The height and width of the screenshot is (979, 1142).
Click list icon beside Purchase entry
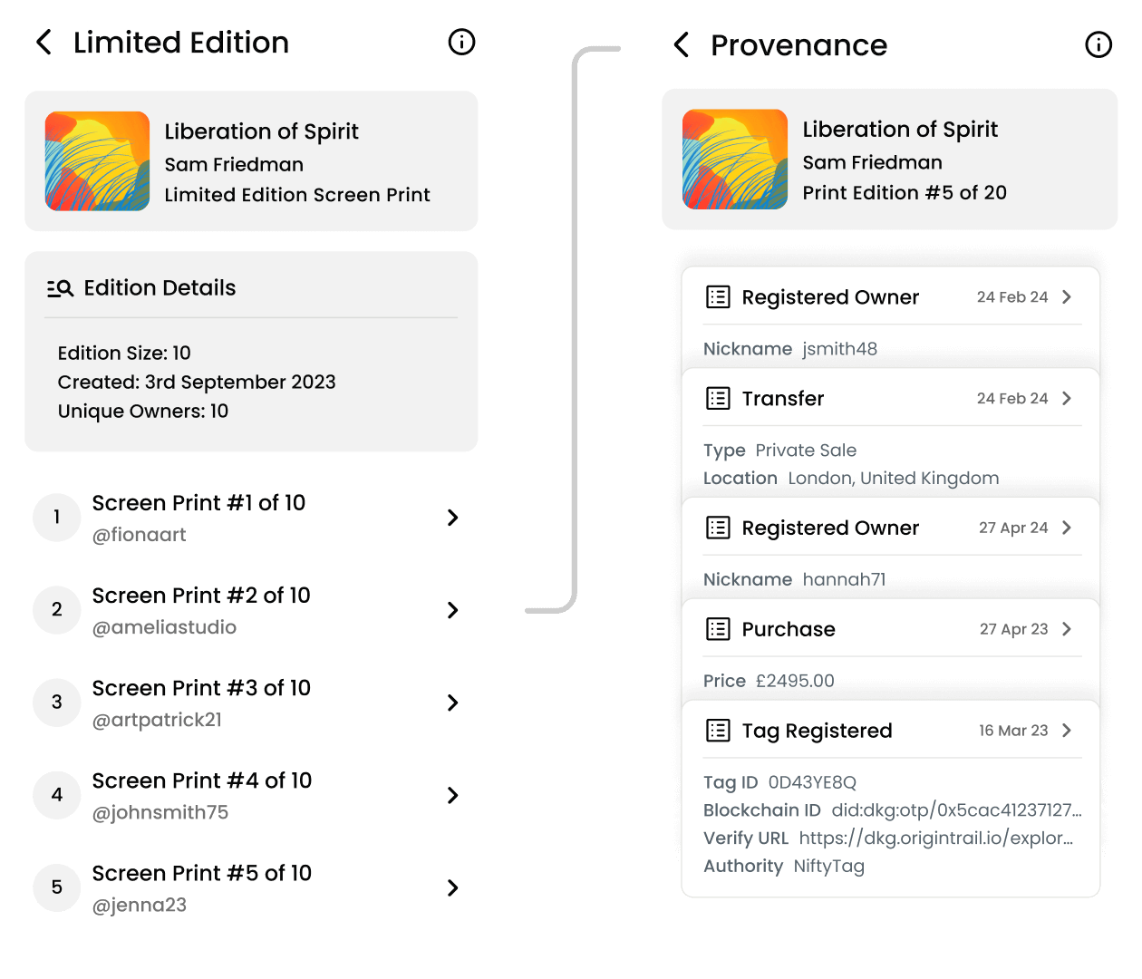point(718,629)
